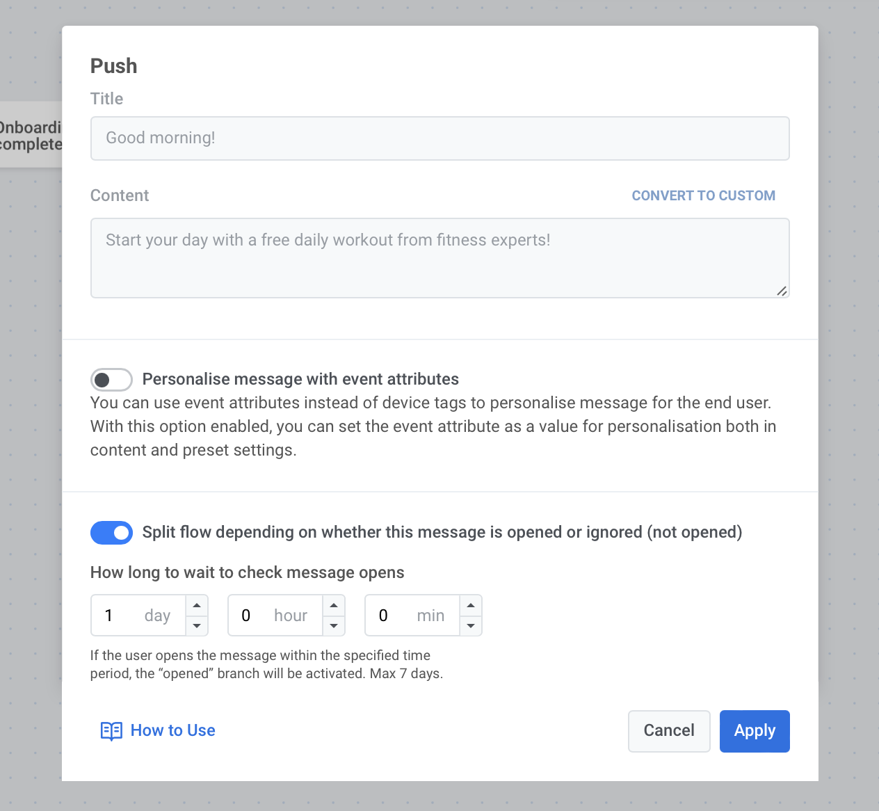Grab the Content textarea resize handle
Screen dimensions: 879x811
pos(782,291)
